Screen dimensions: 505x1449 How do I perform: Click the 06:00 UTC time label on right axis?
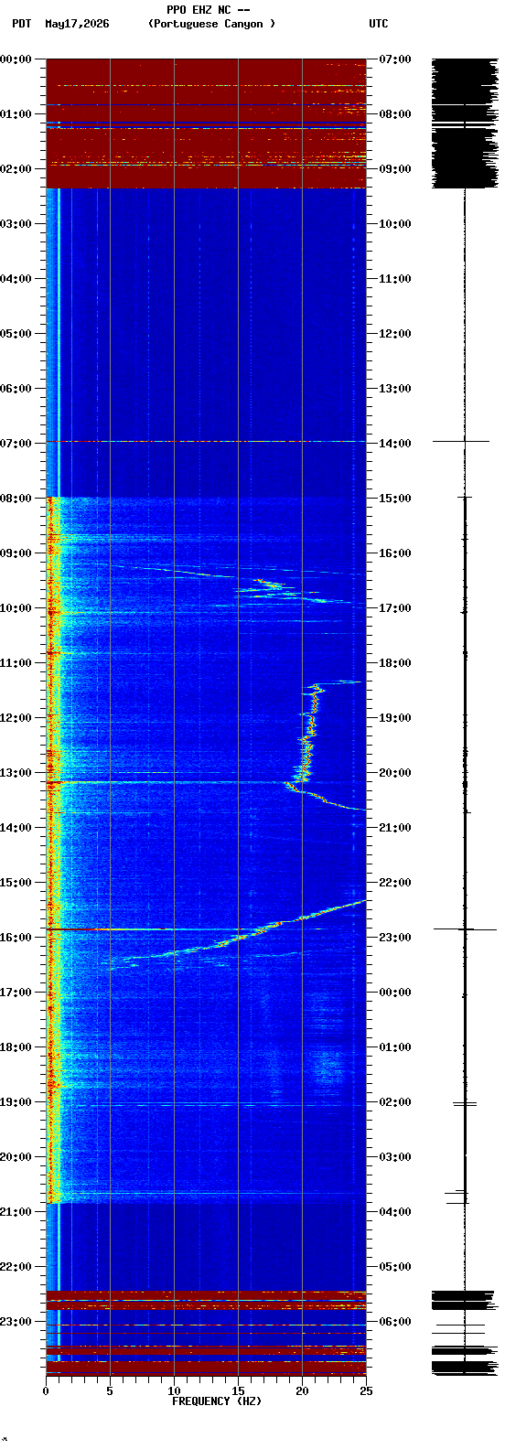click(395, 1322)
